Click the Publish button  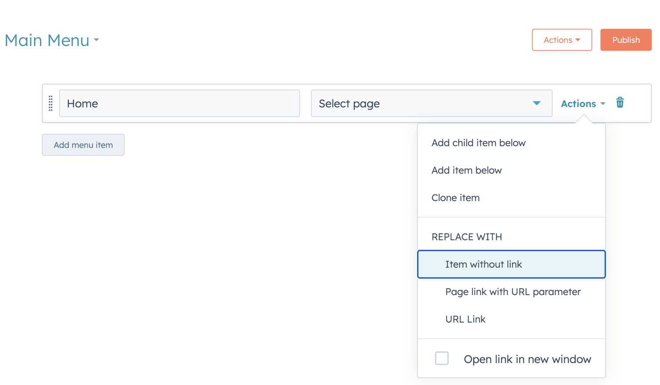tap(626, 40)
